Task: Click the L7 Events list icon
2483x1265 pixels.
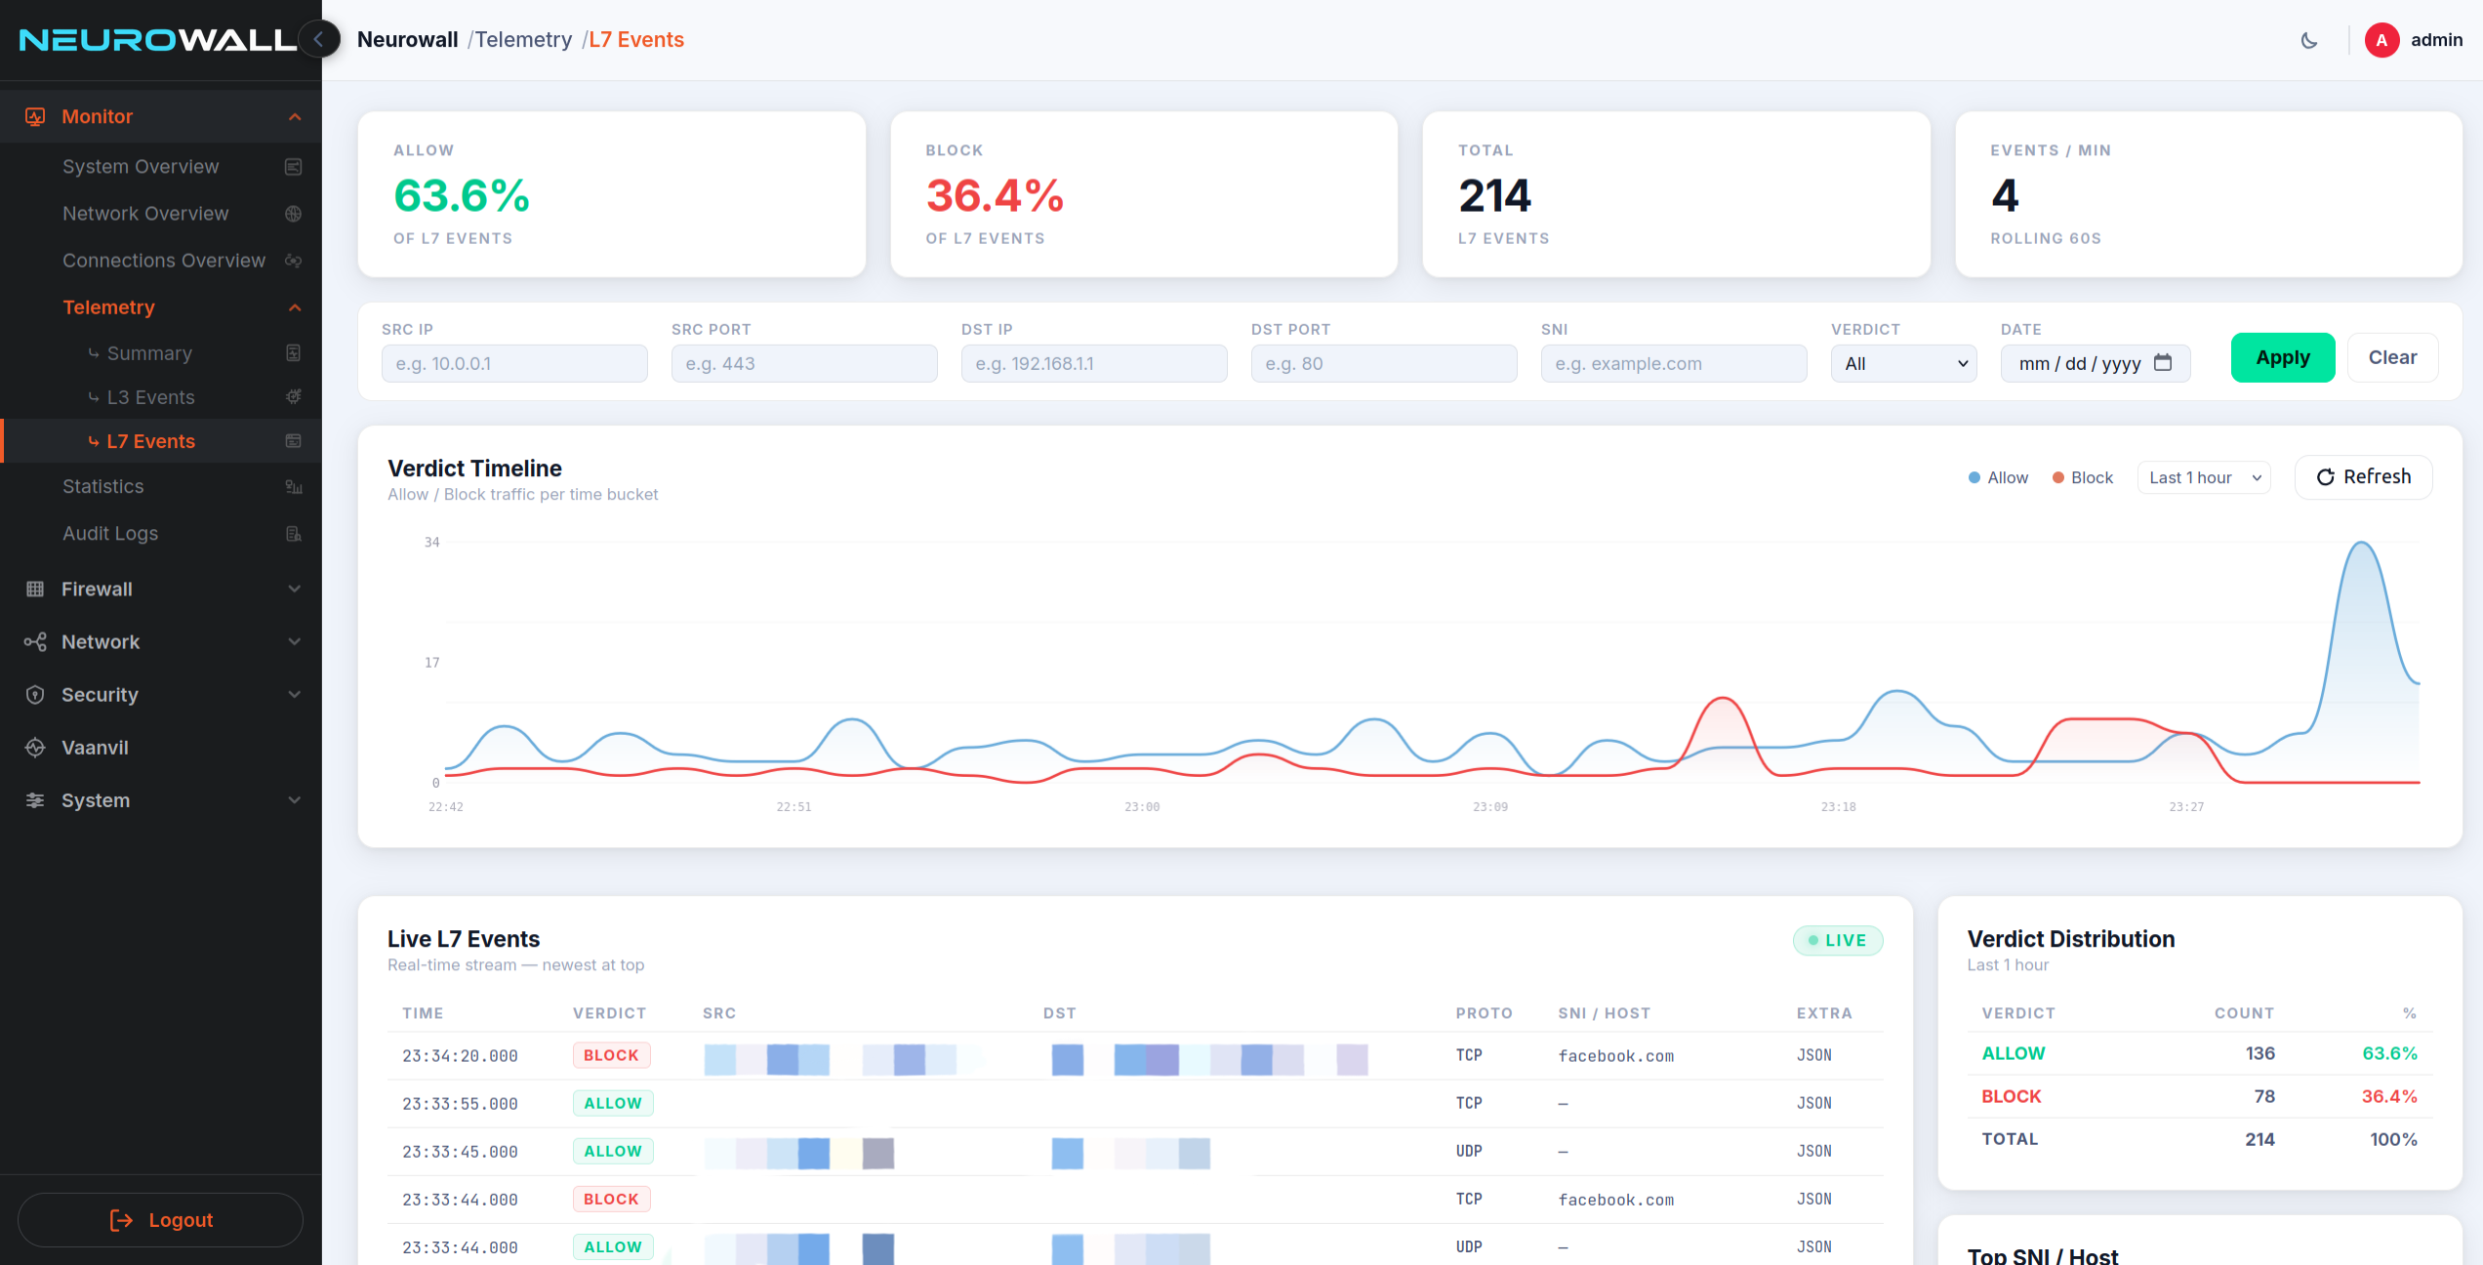Action: click(x=293, y=441)
